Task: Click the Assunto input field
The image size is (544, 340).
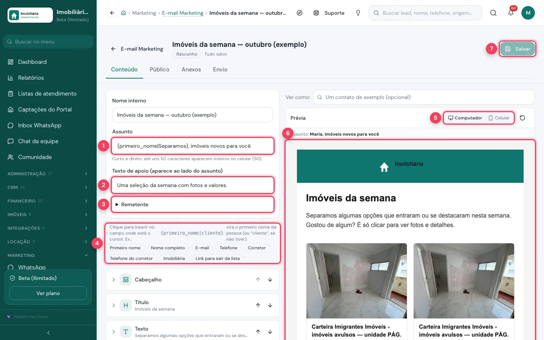Action: pyautogui.click(x=193, y=146)
